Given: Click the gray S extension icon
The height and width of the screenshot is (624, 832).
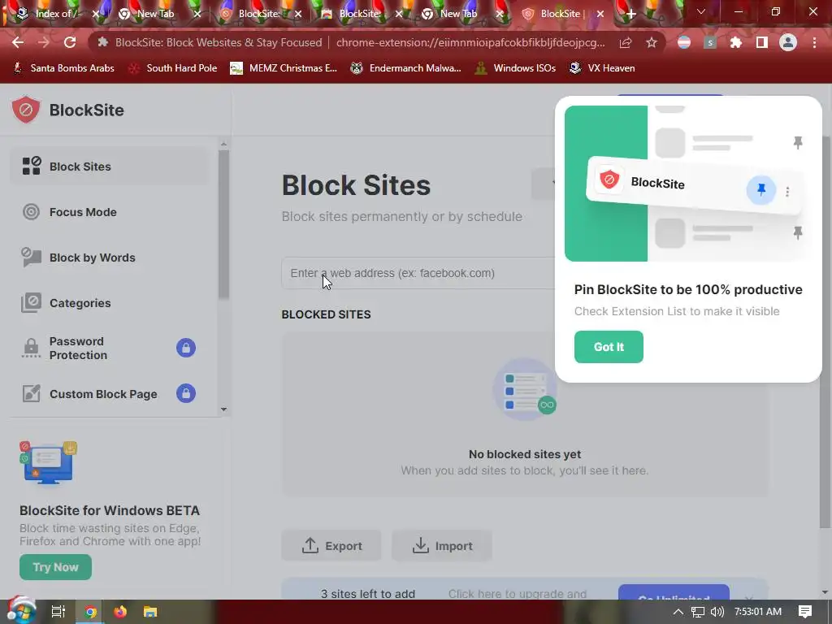Looking at the screenshot, I should [x=710, y=42].
